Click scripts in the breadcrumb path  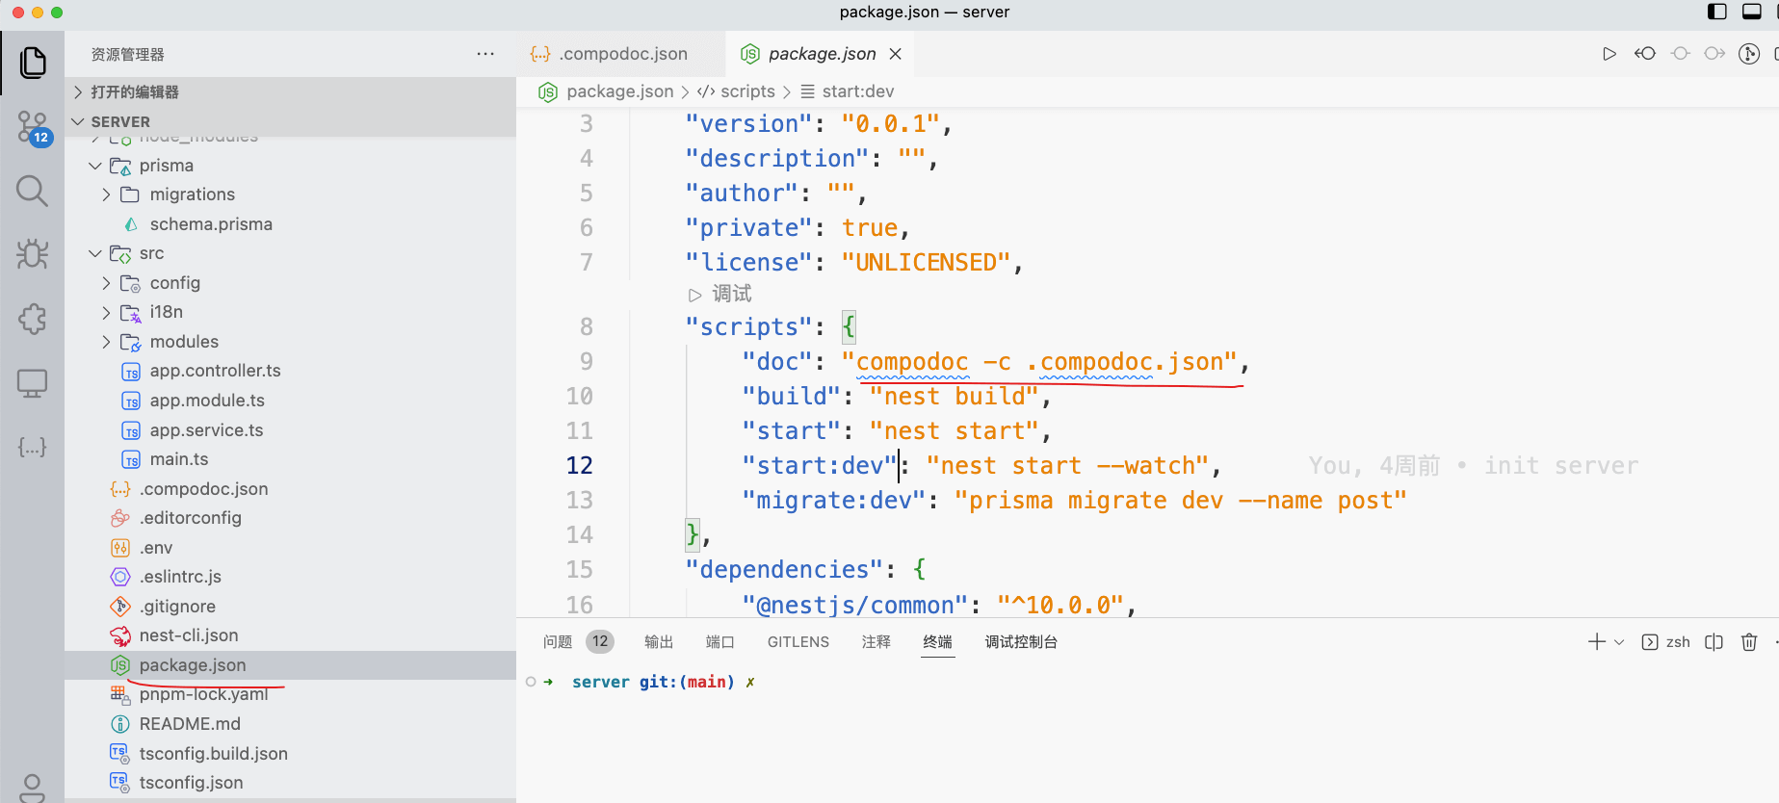tap(746, 91)
